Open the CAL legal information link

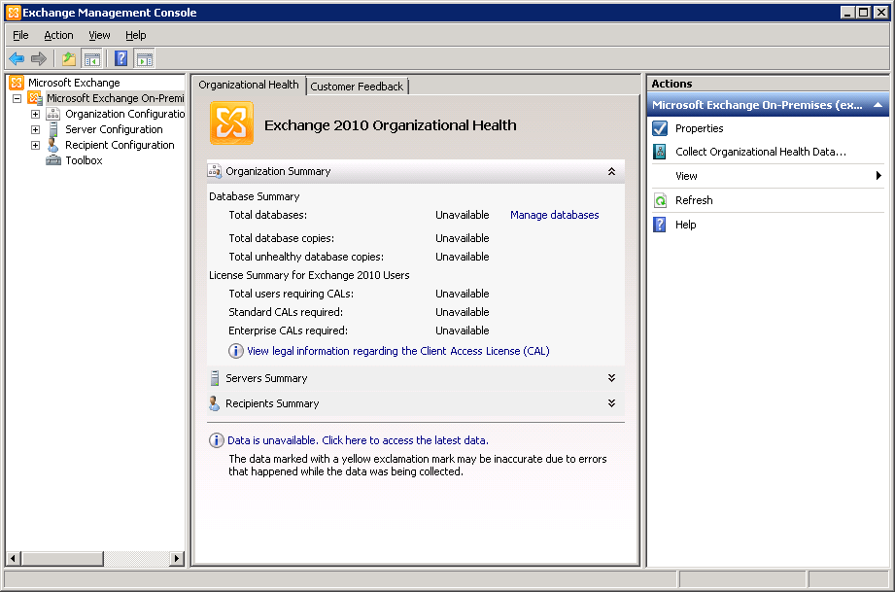397,351
